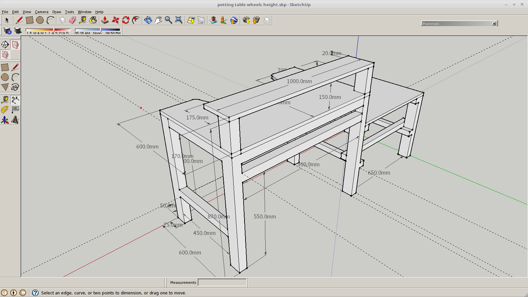Click the help question mark in status bar
Screen dimensions: 528x297
(x=35, y=293)
